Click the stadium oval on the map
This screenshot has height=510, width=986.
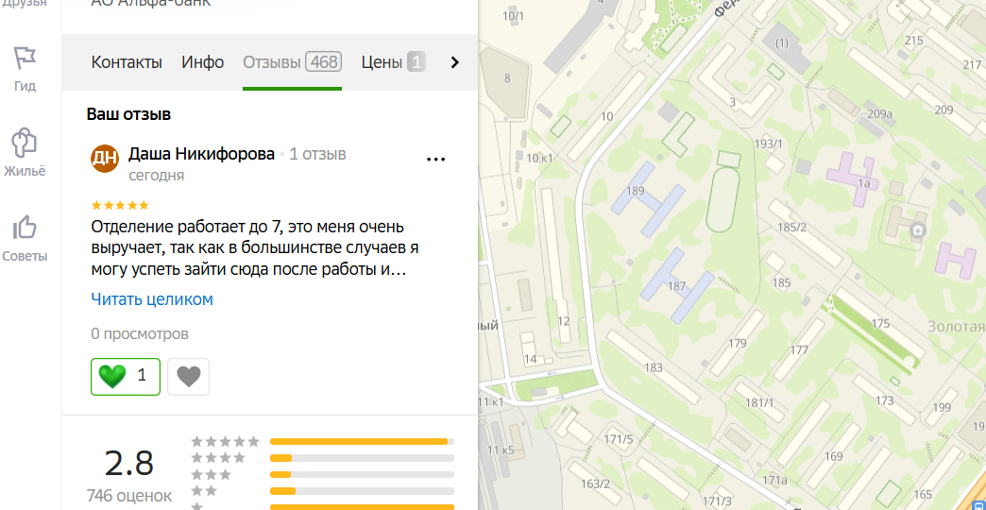coord(723,199)
